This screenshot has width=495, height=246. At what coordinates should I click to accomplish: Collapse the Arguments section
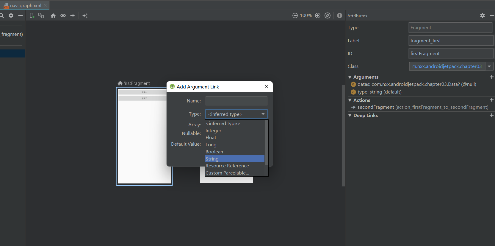pyautogui.click(x=350, y=77)
